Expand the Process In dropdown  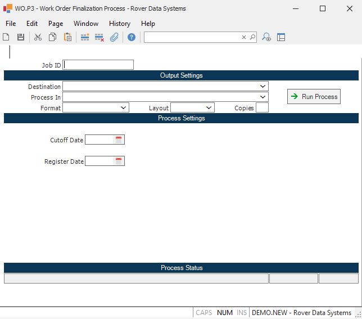point(263,97)
